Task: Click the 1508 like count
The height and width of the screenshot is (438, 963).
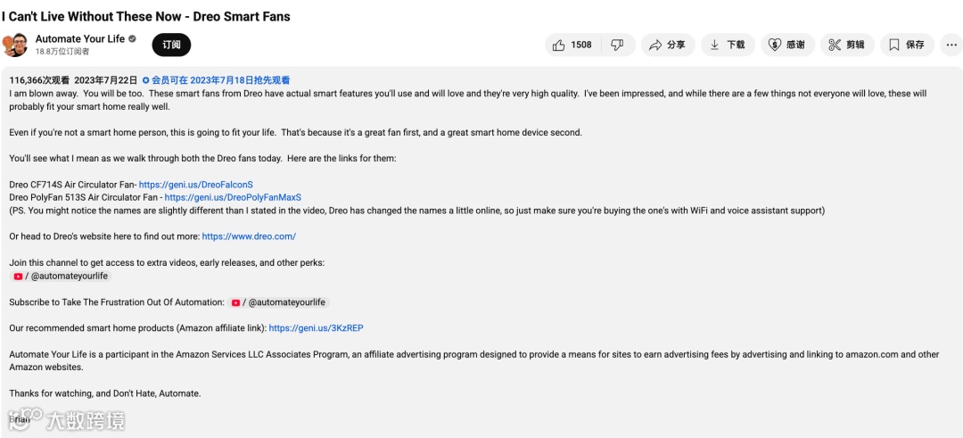Action: [581, 45]
